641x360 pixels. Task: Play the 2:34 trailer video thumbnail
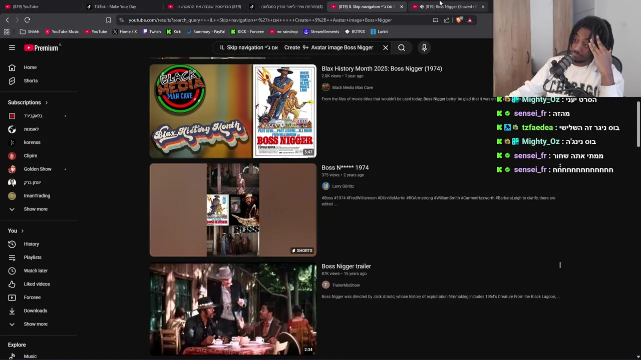(233, 309)
